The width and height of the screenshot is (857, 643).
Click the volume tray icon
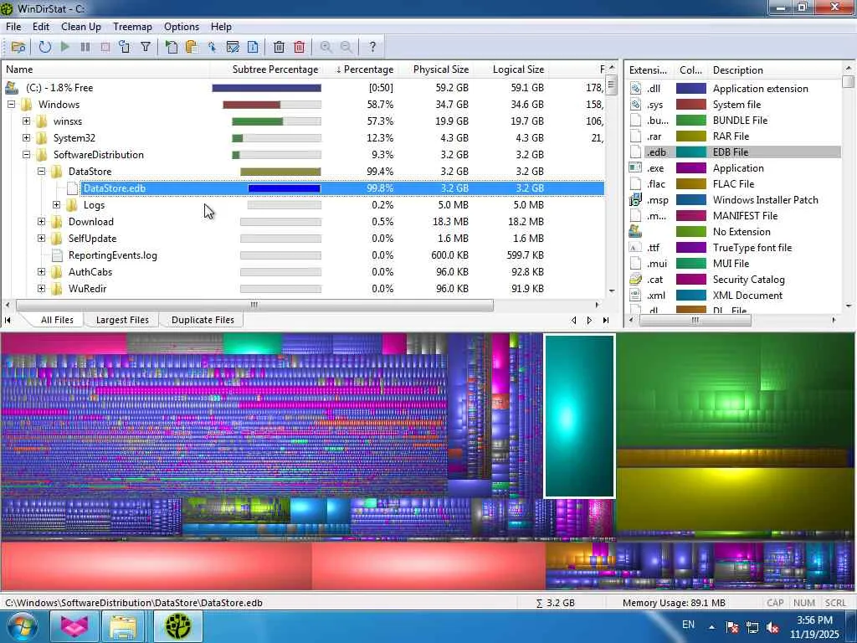point(772,628)
